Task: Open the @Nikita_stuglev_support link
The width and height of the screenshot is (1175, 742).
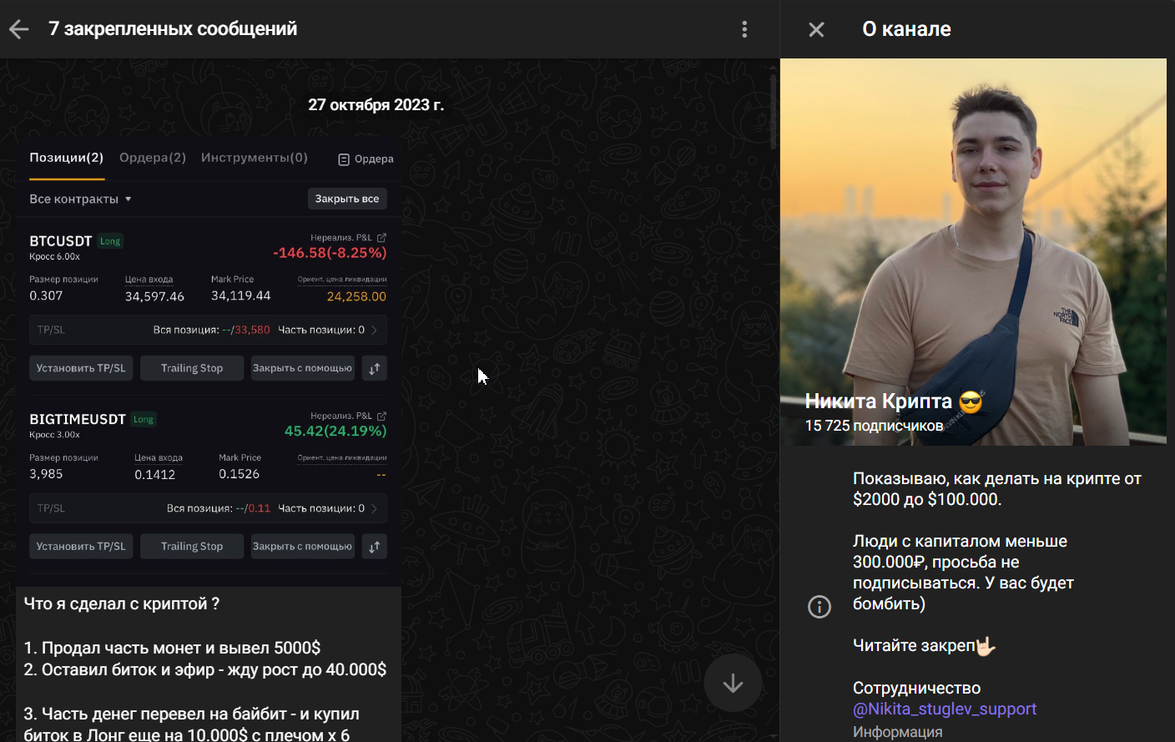Action: (944, 709)
